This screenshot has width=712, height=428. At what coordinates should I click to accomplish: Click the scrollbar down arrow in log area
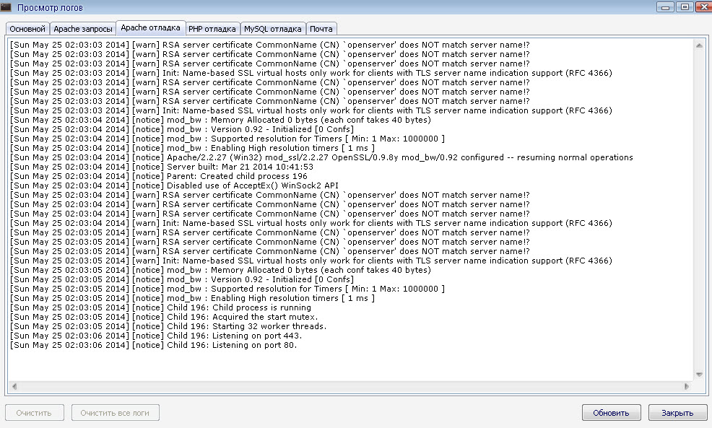(x=698, y=375)
